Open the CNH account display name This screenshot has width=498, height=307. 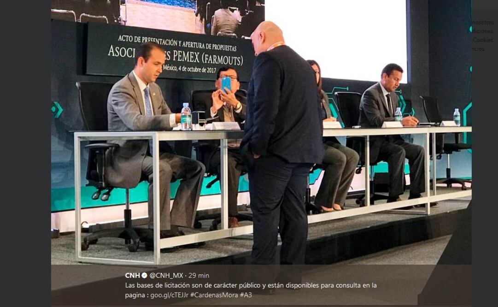(x=132, y=275)
